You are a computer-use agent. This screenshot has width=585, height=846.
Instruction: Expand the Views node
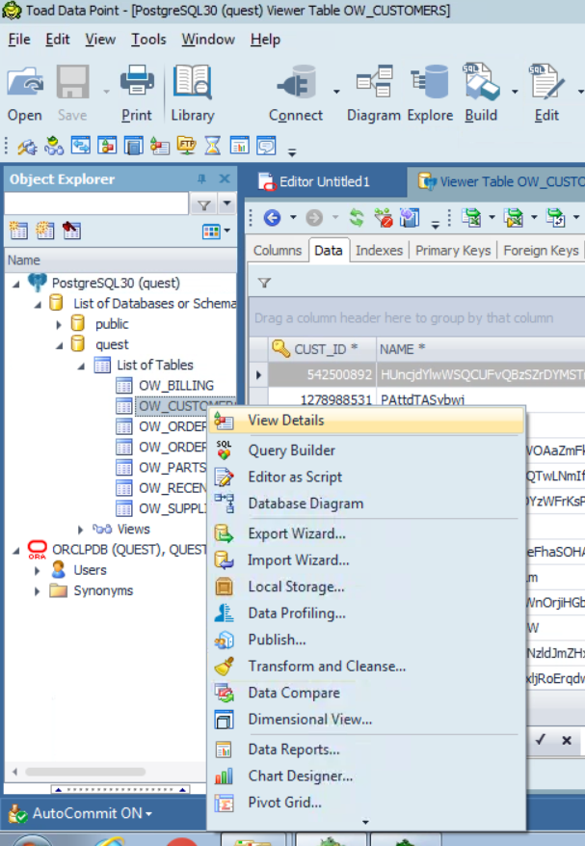(80, 530)
